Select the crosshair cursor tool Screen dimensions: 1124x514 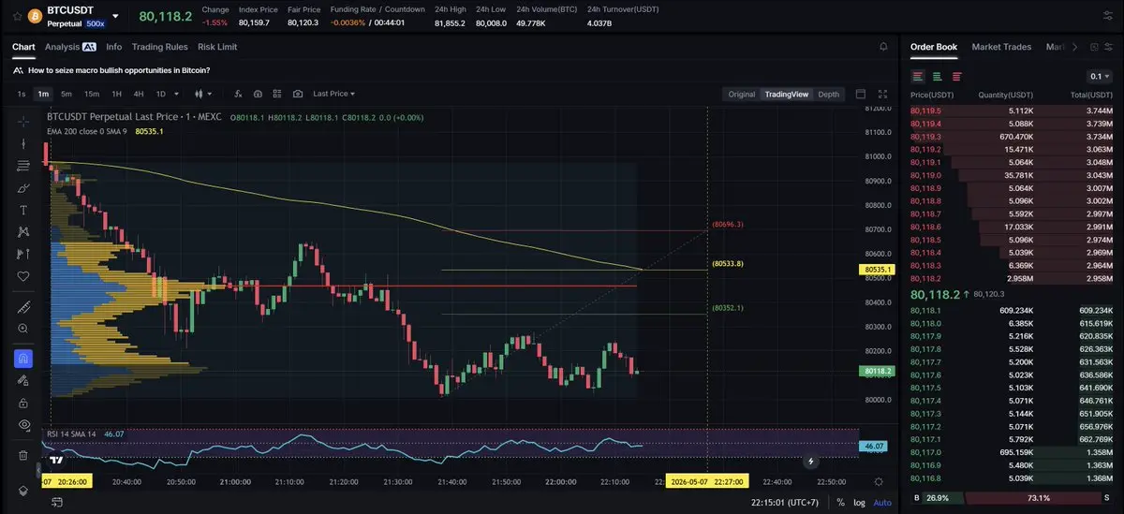(23, 121)
